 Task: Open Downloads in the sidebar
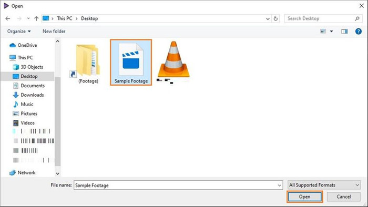coord(28,95)
